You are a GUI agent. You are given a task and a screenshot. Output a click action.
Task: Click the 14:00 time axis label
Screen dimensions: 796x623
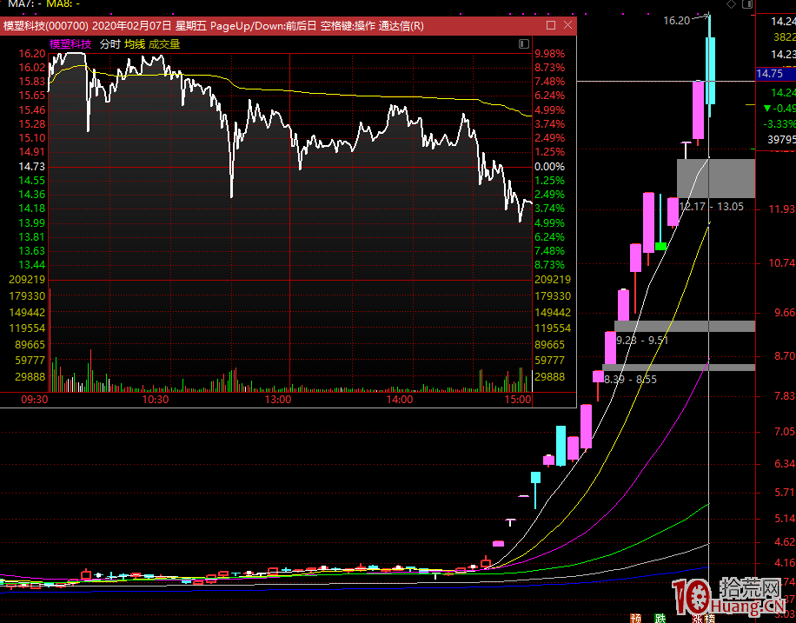click(400, 400)
